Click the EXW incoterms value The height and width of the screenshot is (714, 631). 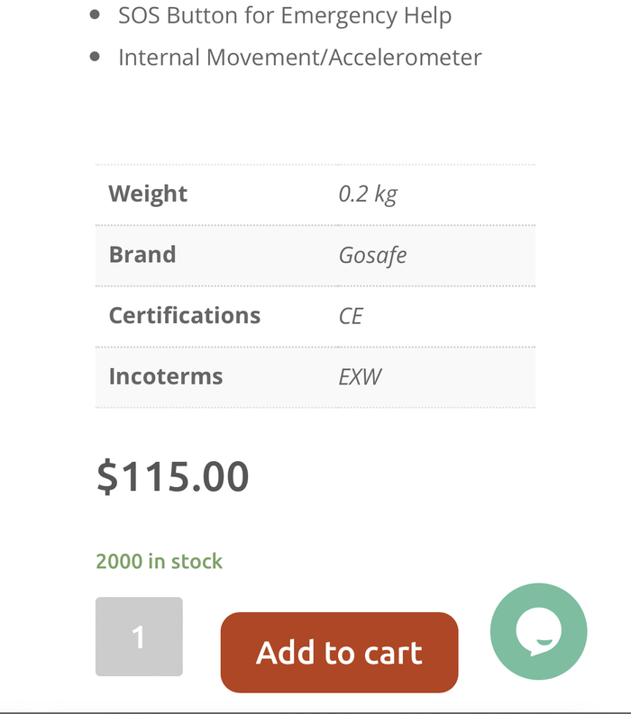point(361,376)
